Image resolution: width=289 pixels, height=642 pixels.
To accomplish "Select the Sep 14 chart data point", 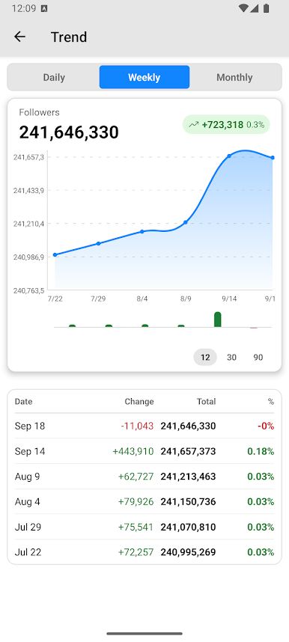I will click(229, 156).
